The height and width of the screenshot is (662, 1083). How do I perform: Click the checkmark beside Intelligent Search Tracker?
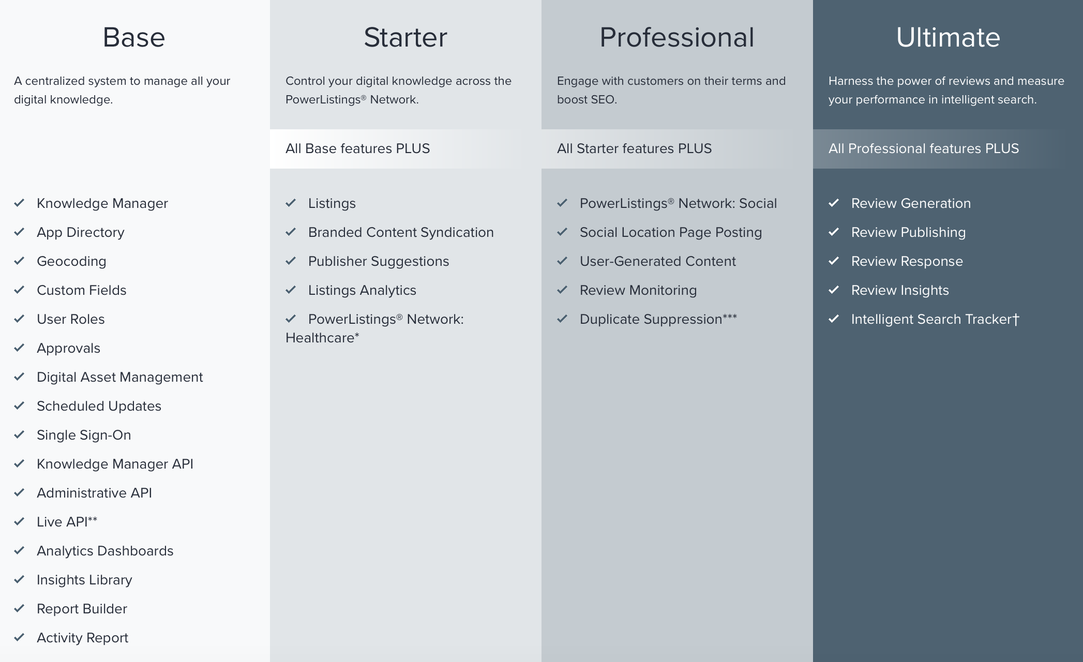point(834,319)
